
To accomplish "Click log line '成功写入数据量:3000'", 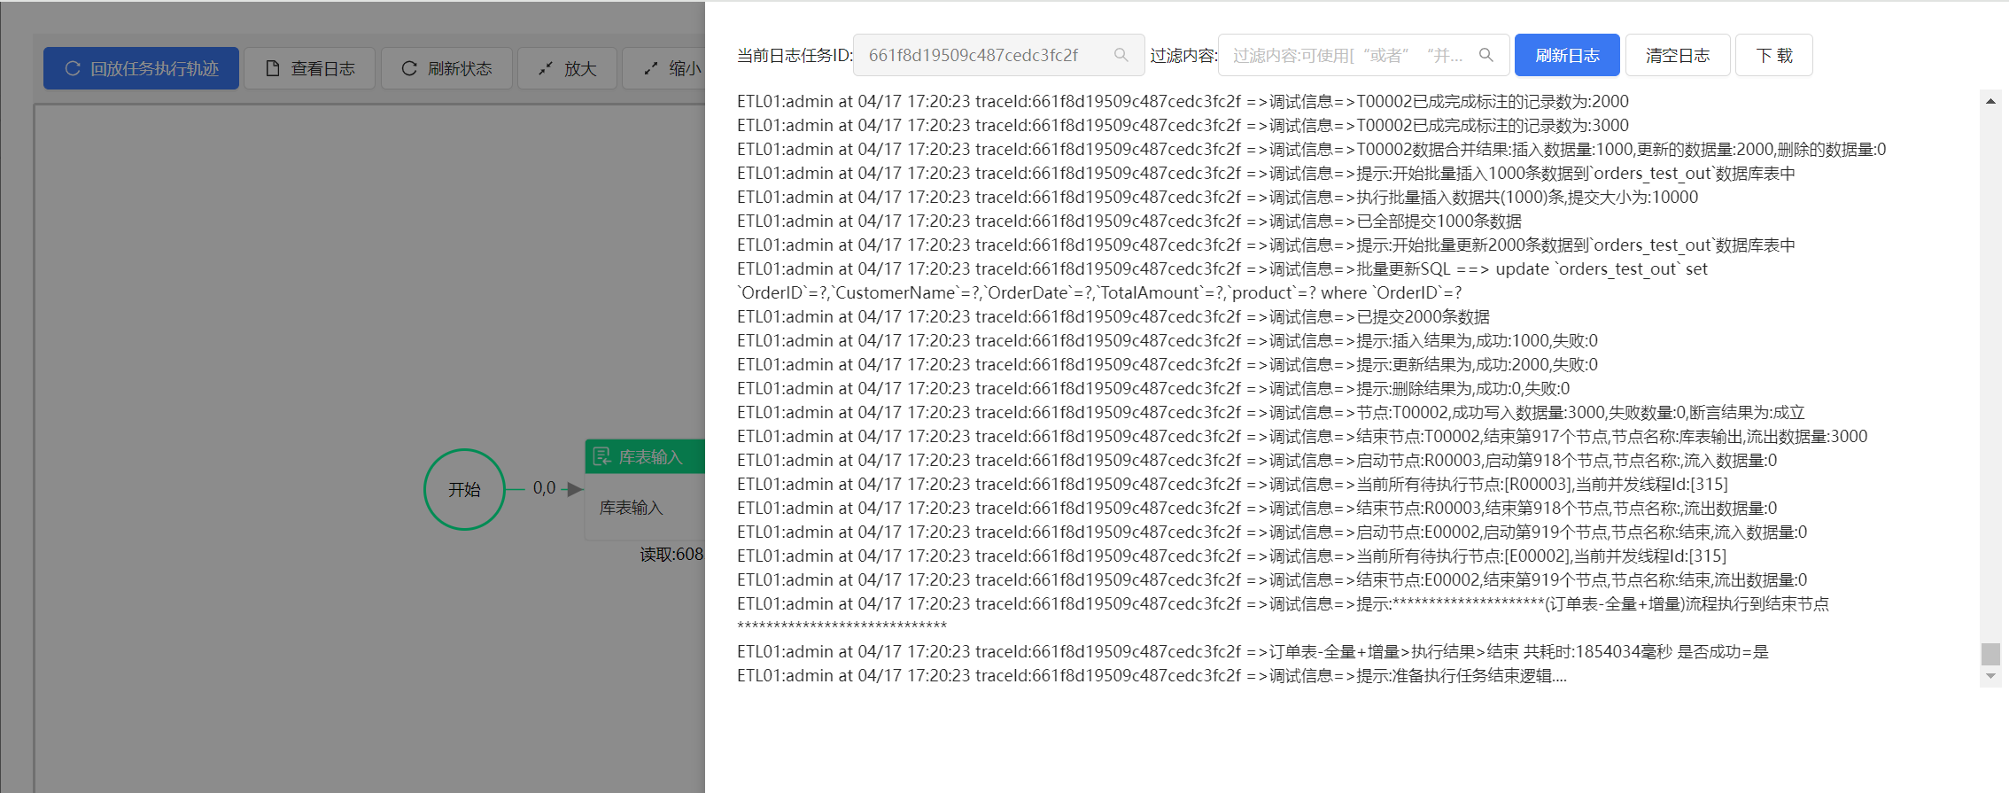I will click(1271, 412).
